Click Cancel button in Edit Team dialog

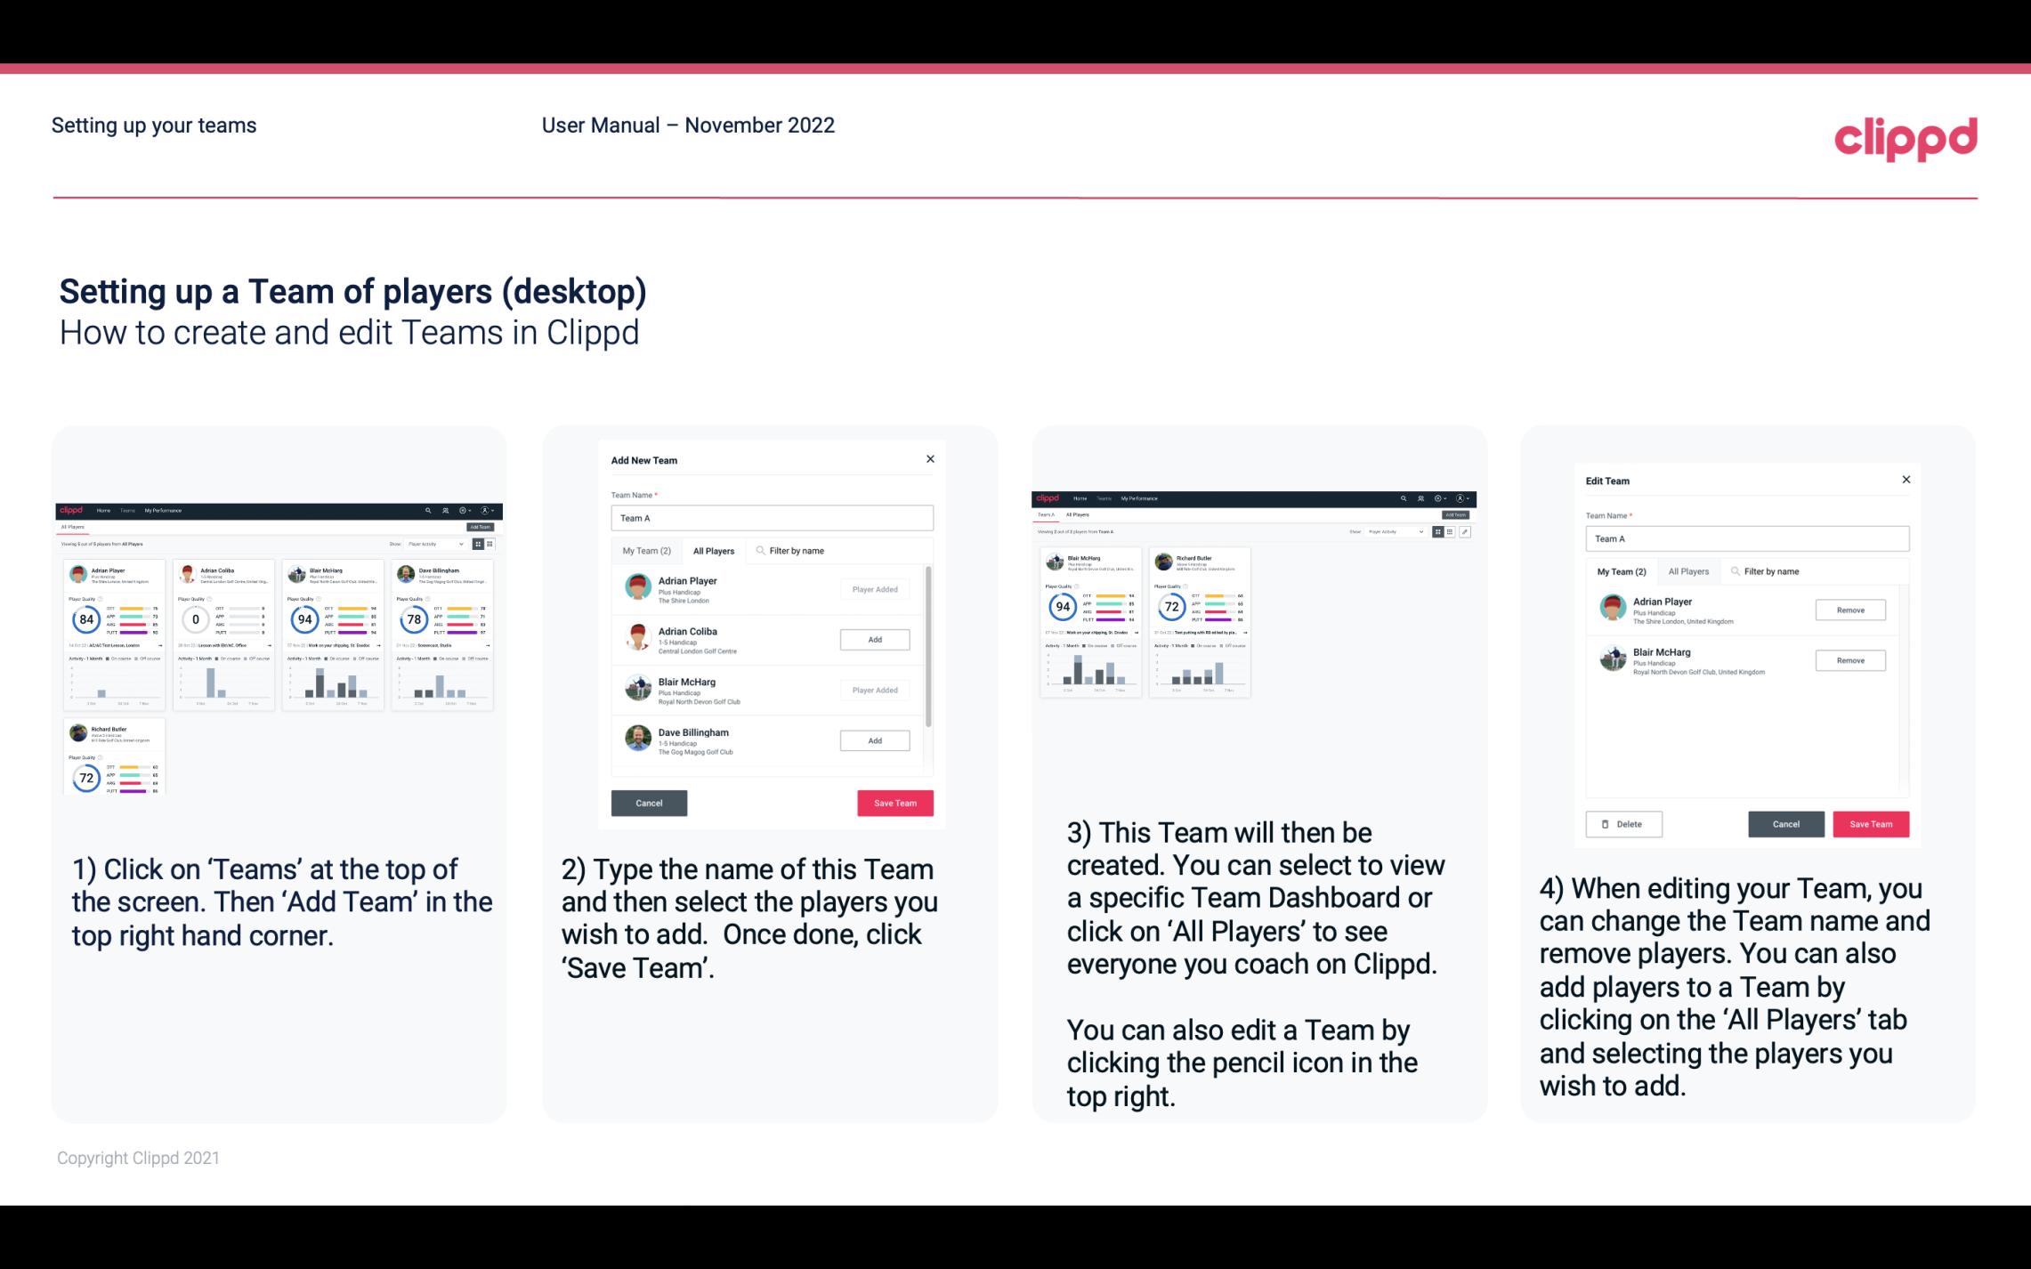coord(1785,823)
